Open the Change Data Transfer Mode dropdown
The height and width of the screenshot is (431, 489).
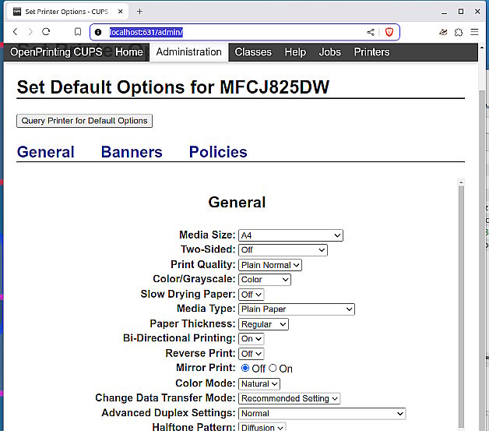290,398
